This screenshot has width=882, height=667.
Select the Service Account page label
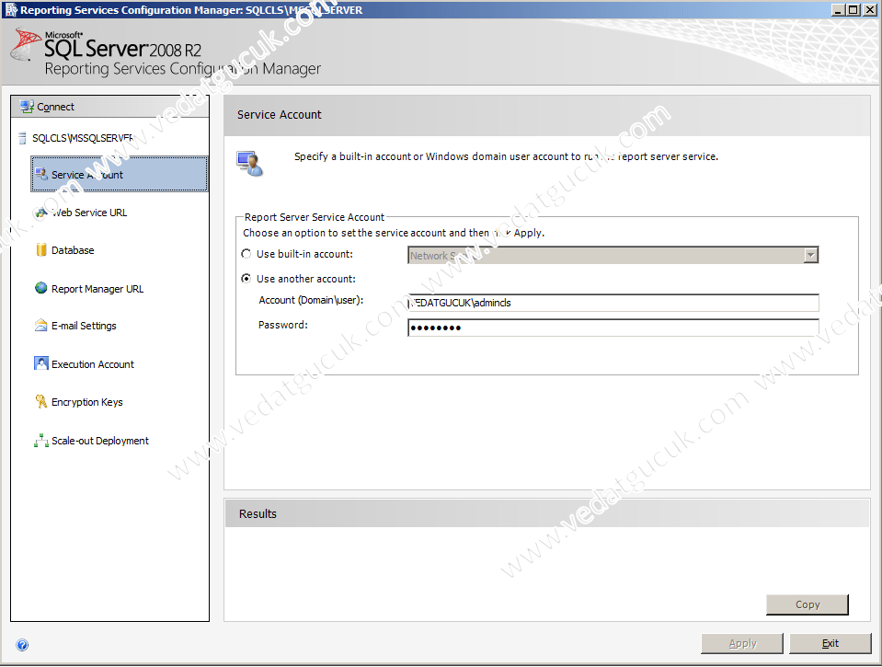pos(87,175)
